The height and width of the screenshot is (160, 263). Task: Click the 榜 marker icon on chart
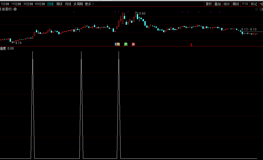[118, 44]
